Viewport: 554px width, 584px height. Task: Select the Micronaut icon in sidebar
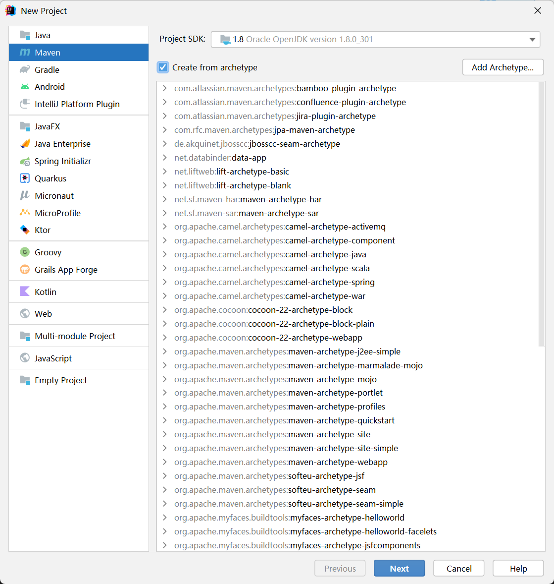[x=25, y=196]
